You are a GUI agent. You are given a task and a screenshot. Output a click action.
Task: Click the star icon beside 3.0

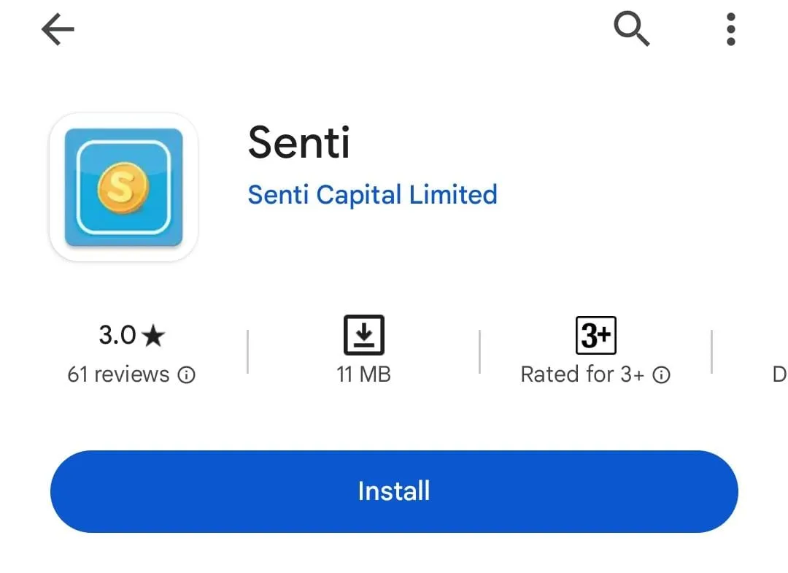coord(153,336)
